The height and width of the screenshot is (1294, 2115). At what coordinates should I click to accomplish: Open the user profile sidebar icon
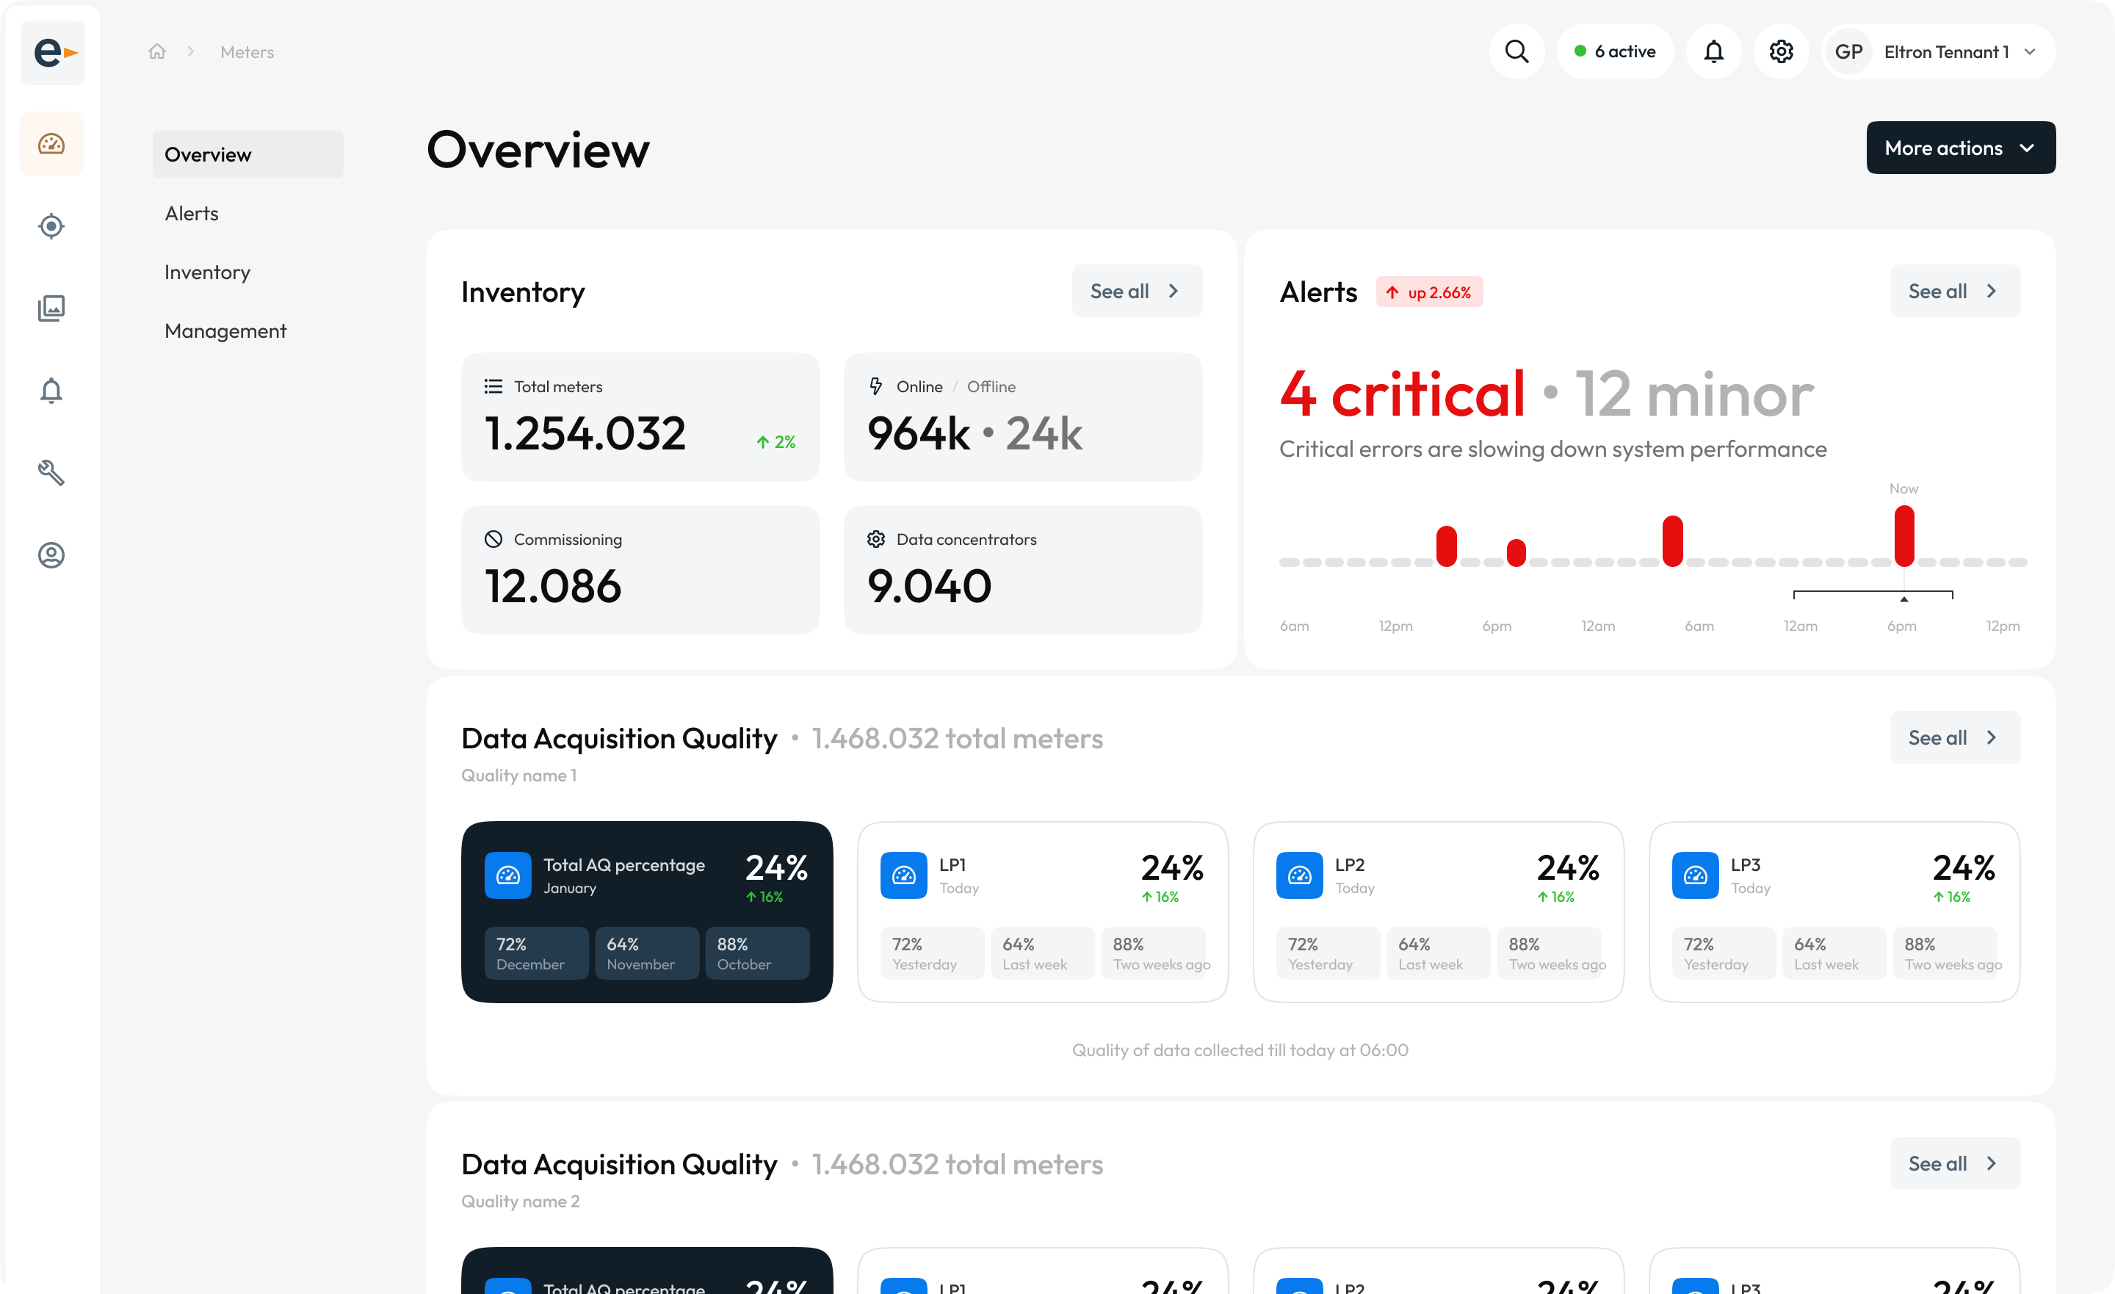coord(51,554)
